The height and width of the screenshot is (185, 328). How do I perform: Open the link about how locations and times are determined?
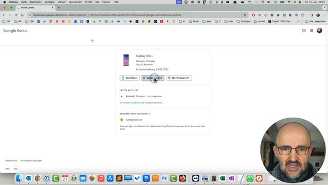(141, 103)
